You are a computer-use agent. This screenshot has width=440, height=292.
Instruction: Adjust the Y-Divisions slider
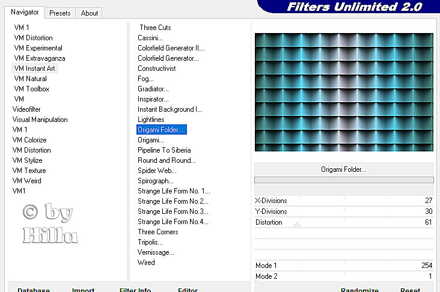[x=344, y=211]
